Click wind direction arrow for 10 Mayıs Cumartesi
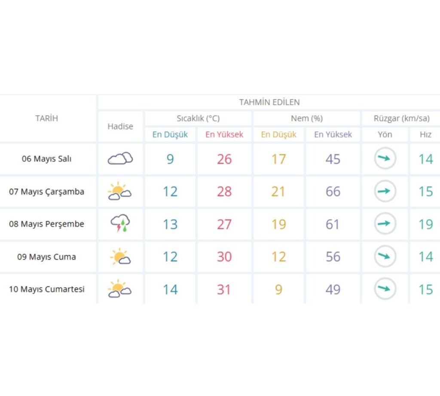440x396 pixels. click(385, 289)
